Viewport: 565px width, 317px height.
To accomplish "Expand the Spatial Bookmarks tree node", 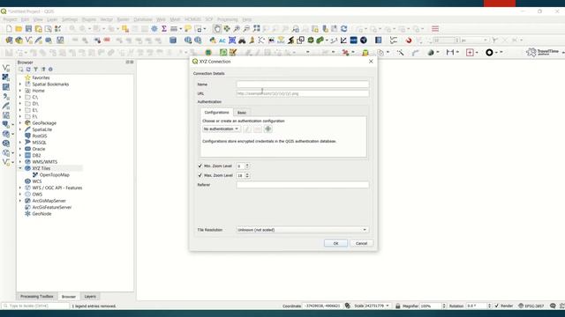I will [20, 85].
